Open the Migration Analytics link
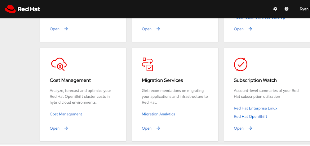Viewport: 310px width, 146px height. coord(158,114)
